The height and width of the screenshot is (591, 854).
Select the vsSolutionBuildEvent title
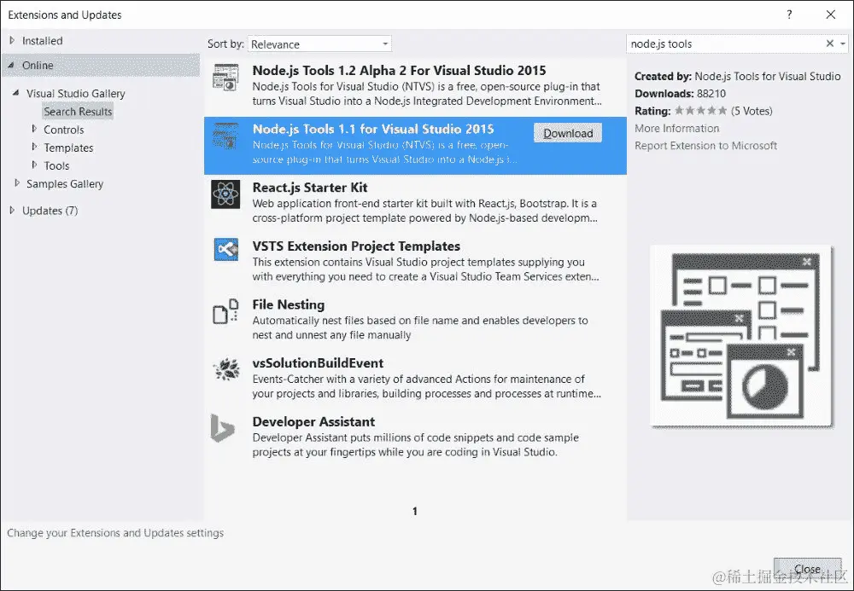point(318,363)
